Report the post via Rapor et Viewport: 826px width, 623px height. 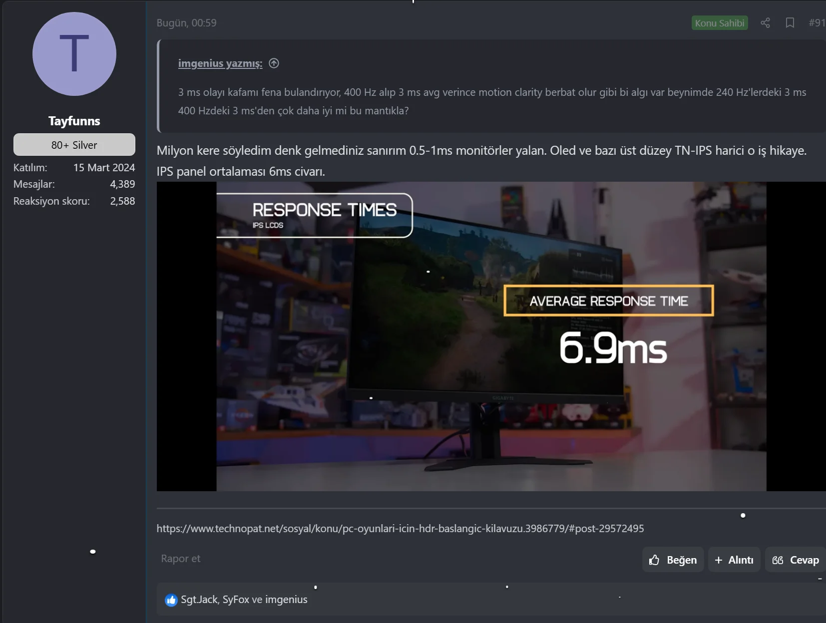coord(181,559)
